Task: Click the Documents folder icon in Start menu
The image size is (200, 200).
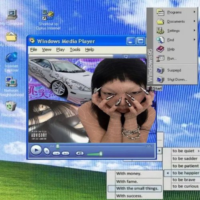Action: coord(160,22)
